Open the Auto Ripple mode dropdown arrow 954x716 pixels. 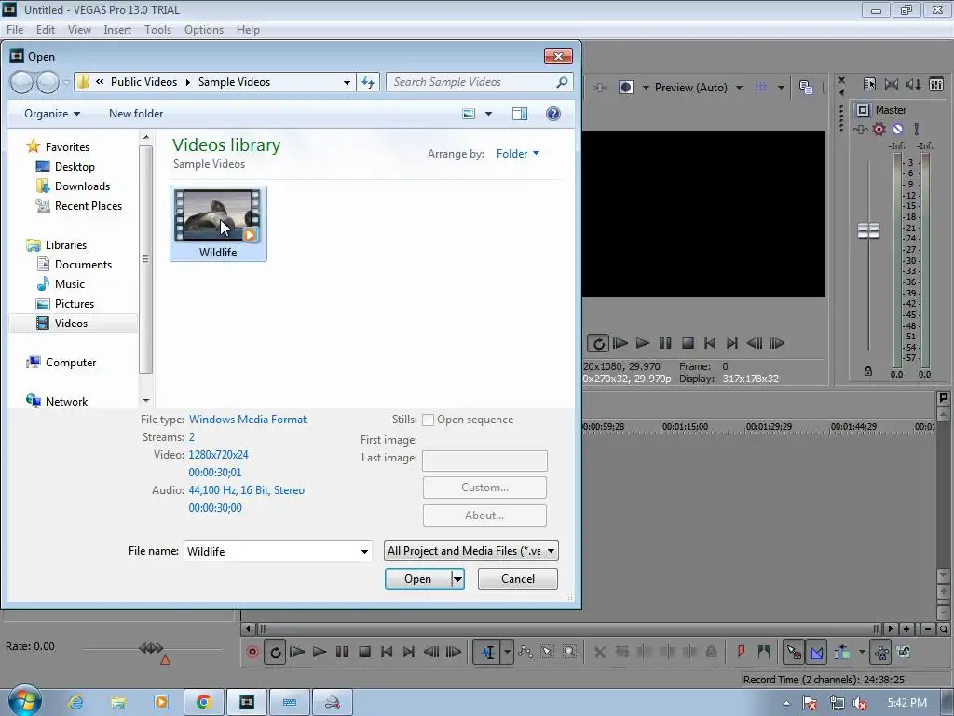click(x=862, y=652)
